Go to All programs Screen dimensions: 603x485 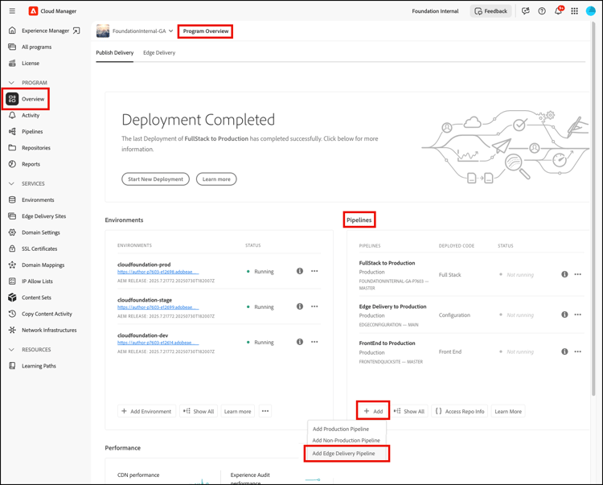pyautogui.click(x=36, y=47)
